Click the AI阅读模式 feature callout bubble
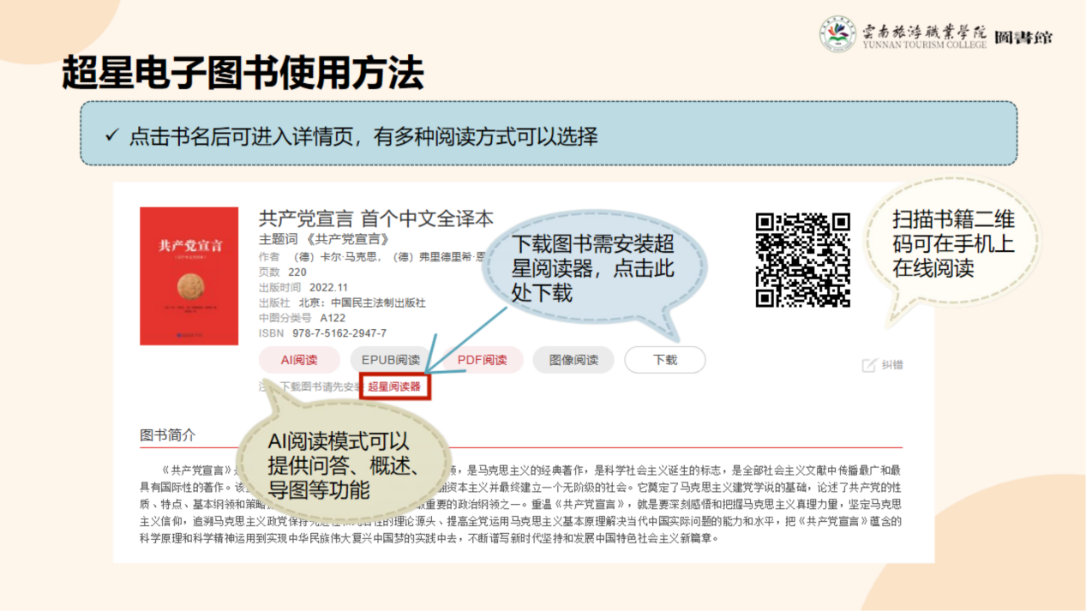Screen dimensions: 1086x611 [x=343, y=465]
